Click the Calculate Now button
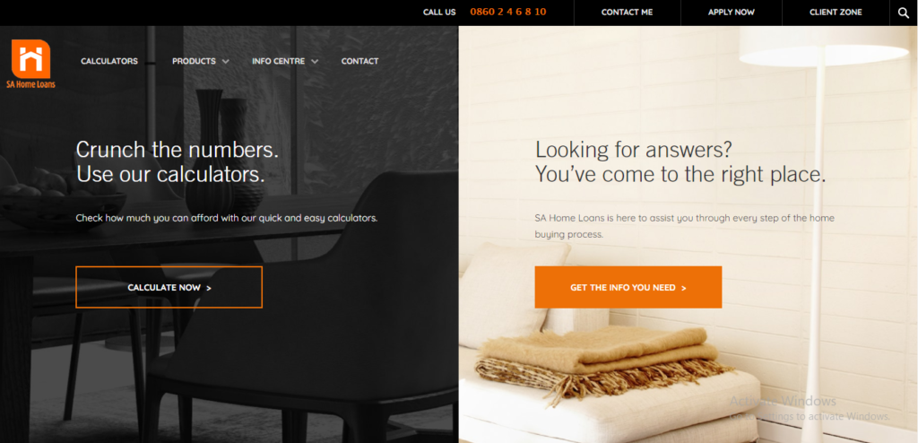Viewport: 918px width, 443px height. tap(169, 287)
